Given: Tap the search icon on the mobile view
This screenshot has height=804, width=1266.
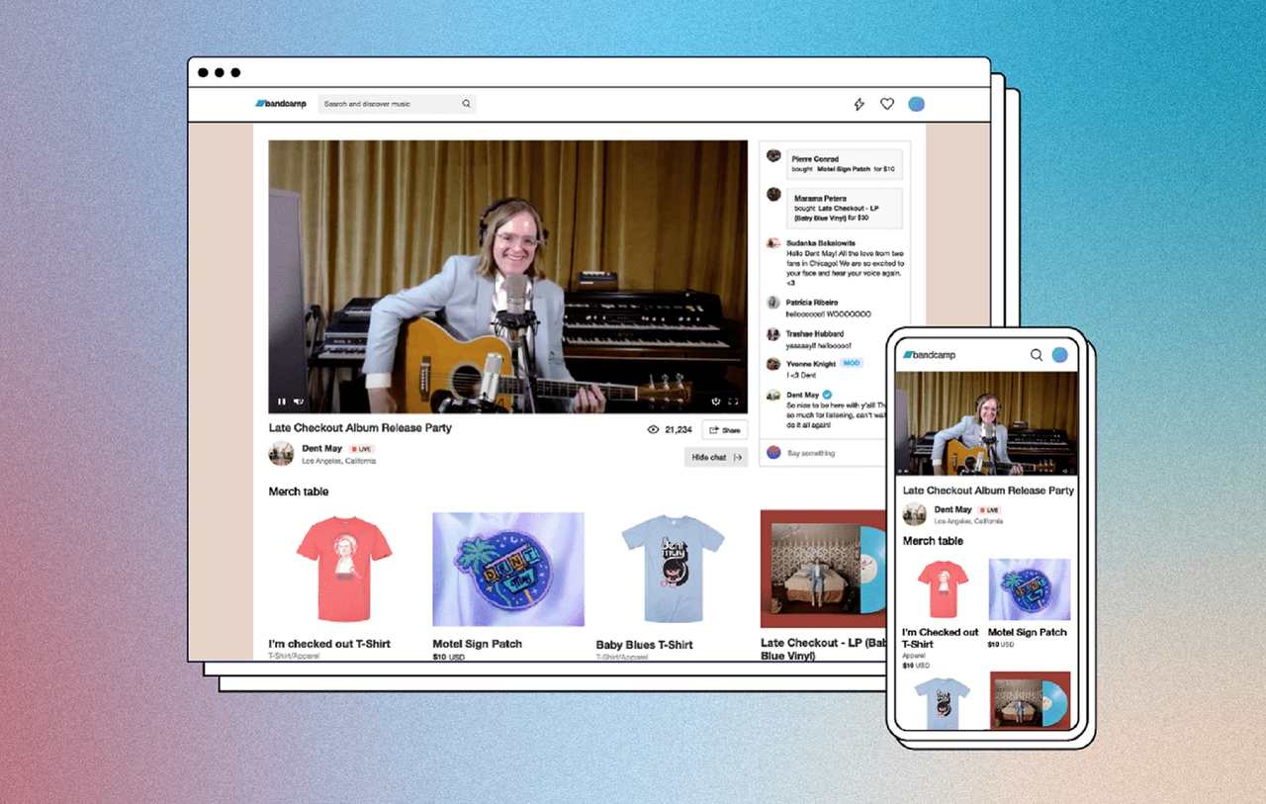Looking at the screenshot, I should (x=1037, y=355).
